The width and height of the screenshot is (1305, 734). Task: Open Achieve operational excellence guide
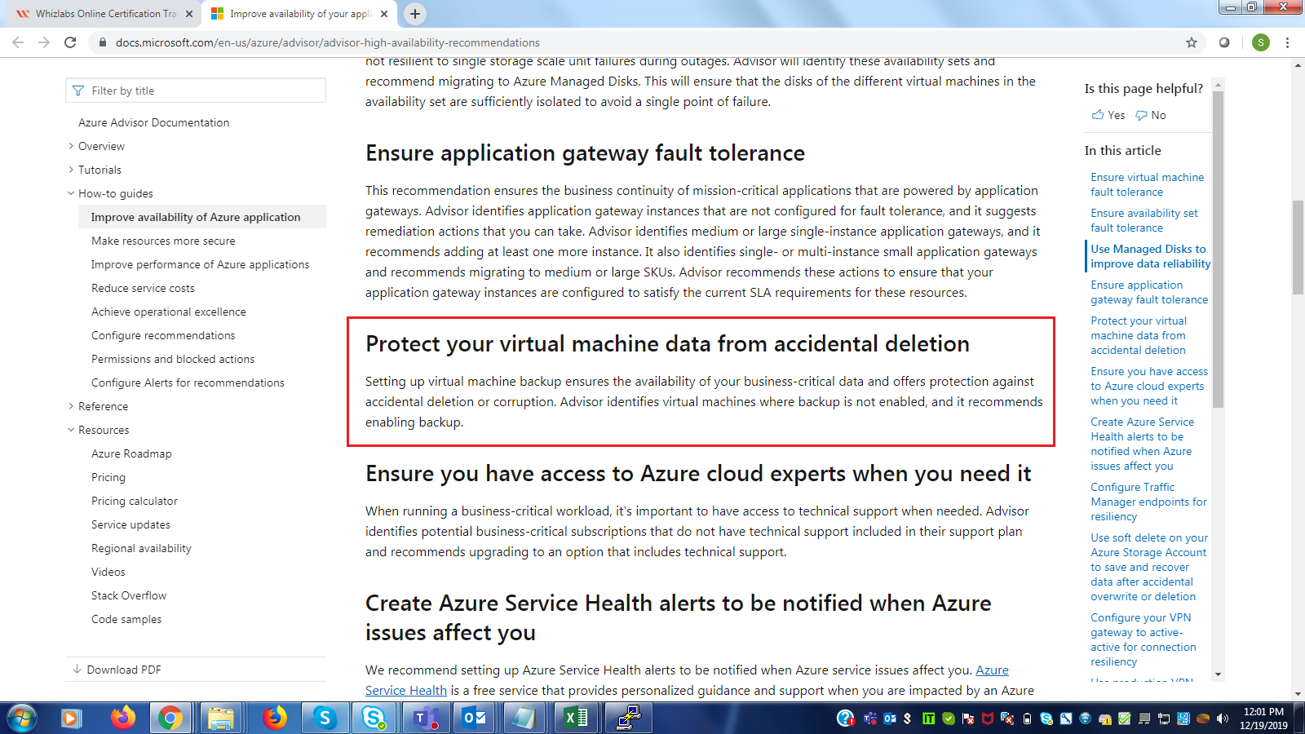pyautogui.click(x=168, y=312)
